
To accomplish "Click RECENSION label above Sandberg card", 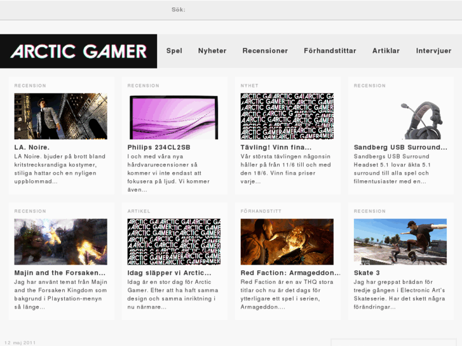I will click(369, 86).
